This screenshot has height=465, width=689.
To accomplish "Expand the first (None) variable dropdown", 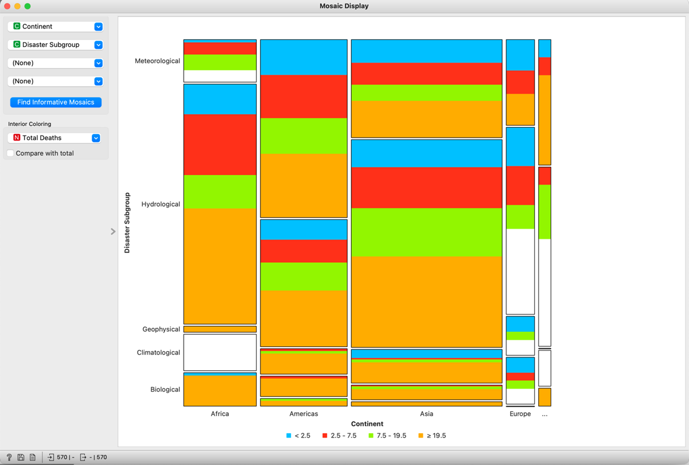I will pyautogui.click(x=98, y=63).
